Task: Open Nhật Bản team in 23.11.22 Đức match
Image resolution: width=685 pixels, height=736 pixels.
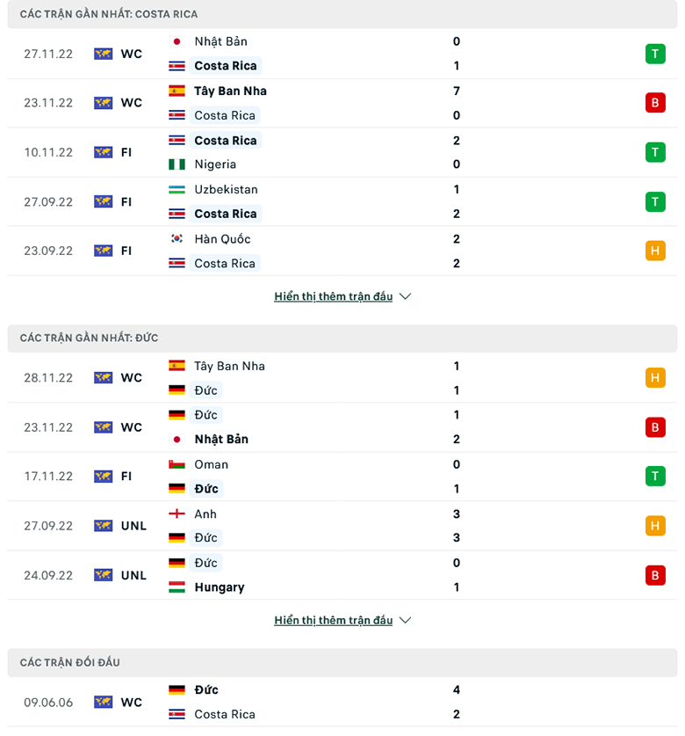Action: tap(221, 440)
